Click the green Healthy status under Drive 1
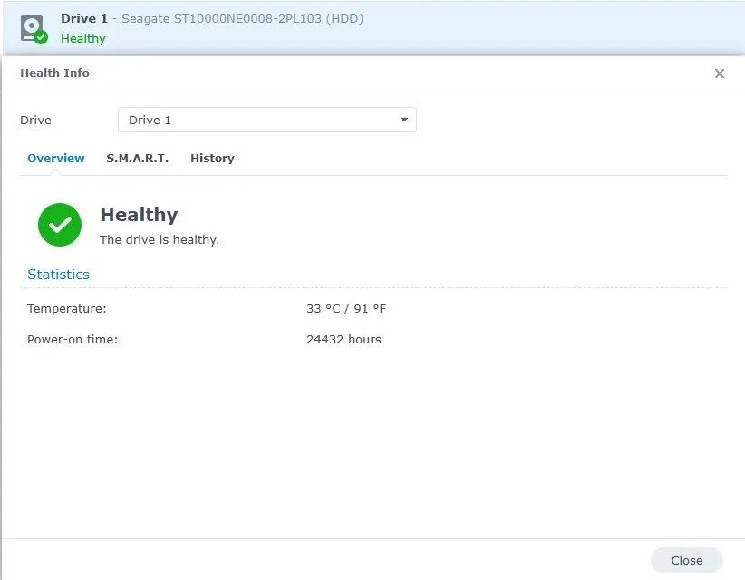This screenshot has width=745, height=580. pos(83,38)
